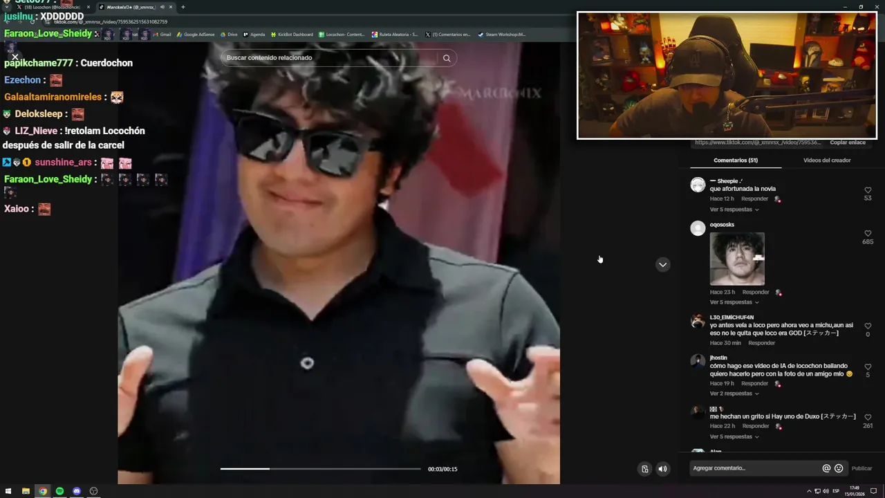Click the tiktok.com address bar URL
The height and width of the screenshot is (498, 885).
pyautogui.click(x=111, y=21)
